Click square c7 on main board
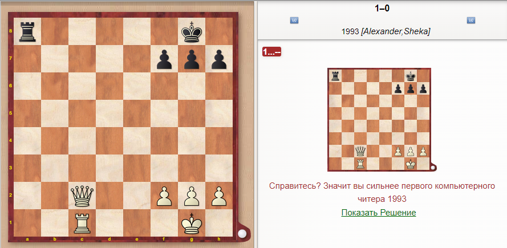The height and width of the screenshot is (248, 507). (82, 59)
